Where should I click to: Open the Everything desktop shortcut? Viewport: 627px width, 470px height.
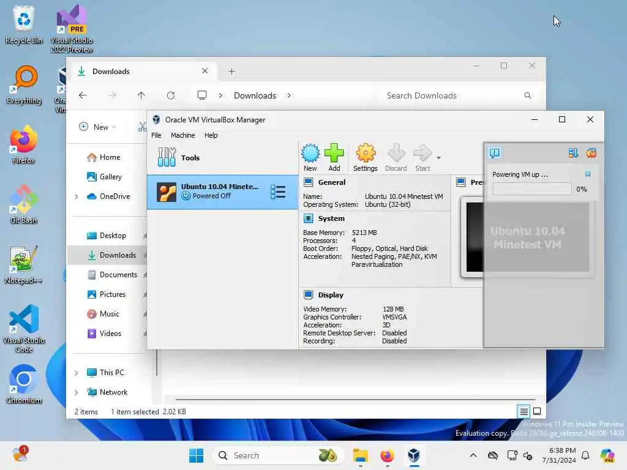(24, 84)
